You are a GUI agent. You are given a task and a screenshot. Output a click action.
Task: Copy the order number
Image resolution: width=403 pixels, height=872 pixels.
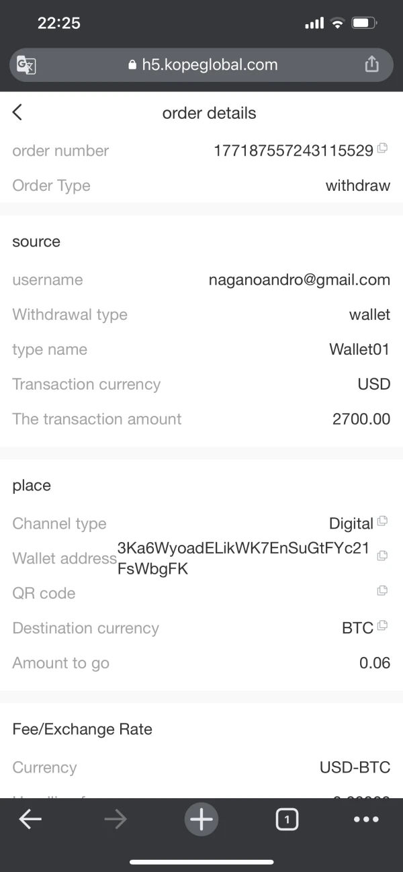382,148
